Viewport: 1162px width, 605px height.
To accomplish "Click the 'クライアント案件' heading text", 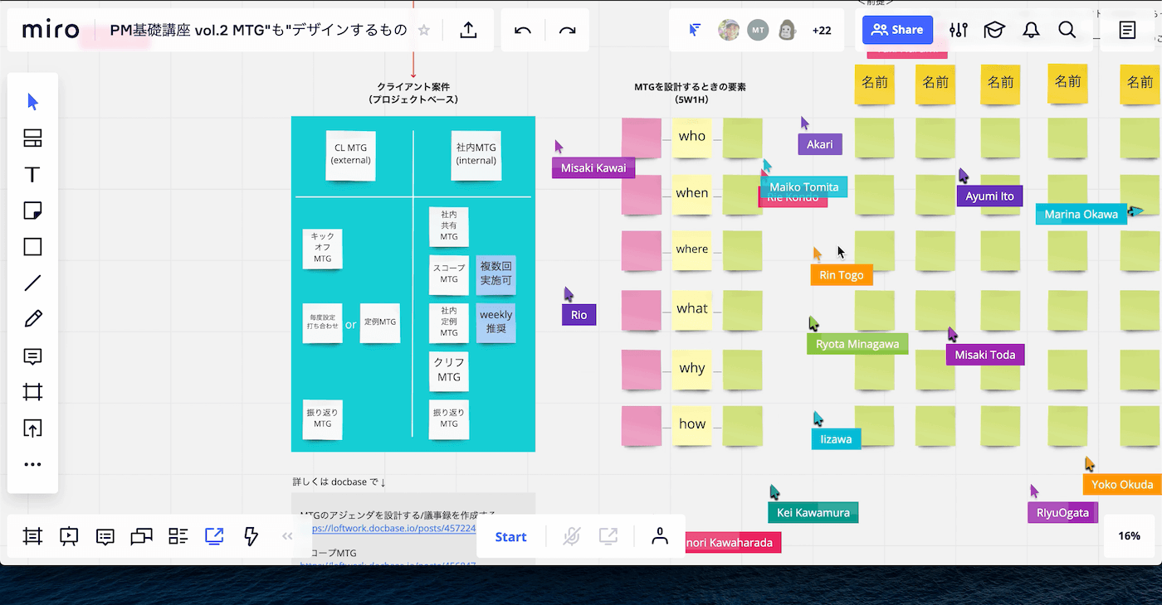I will [x=413, y=87].
